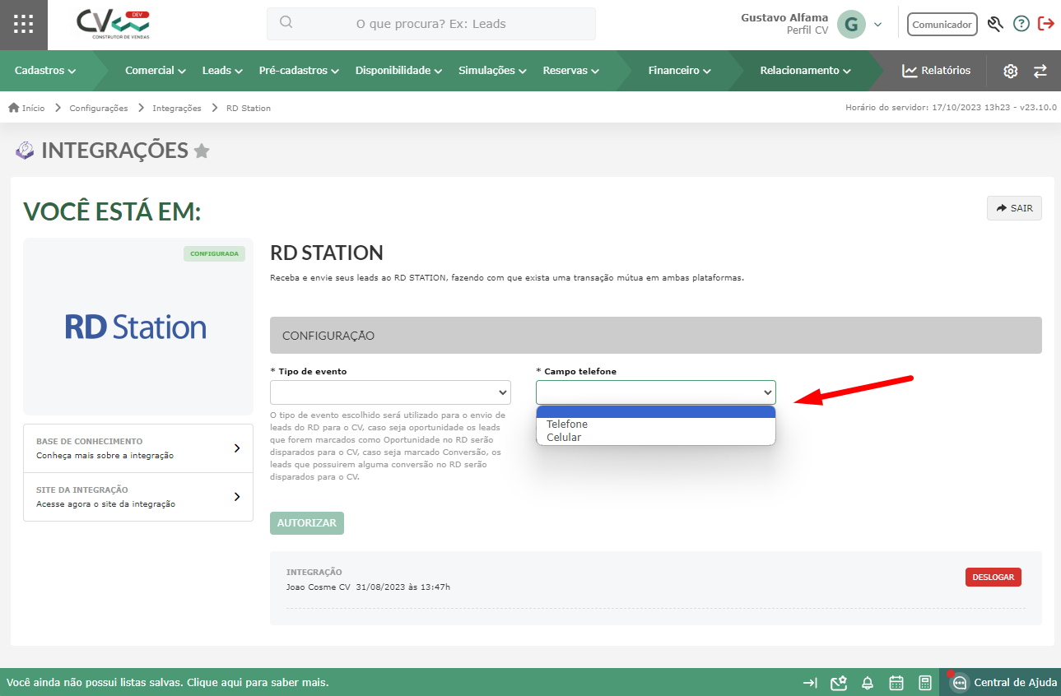Click the magnifier search icon
The width and height of the screenshot is (1061, 696).
(286, 23)
